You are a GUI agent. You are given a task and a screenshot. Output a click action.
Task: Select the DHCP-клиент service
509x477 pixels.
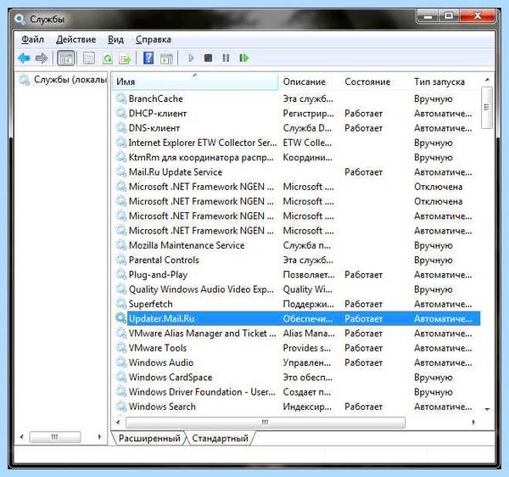tap(298, 113)
